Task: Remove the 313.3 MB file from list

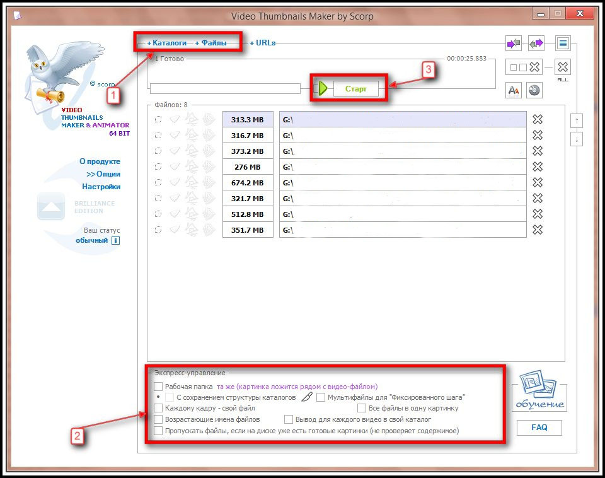Action: coord(538,119)
